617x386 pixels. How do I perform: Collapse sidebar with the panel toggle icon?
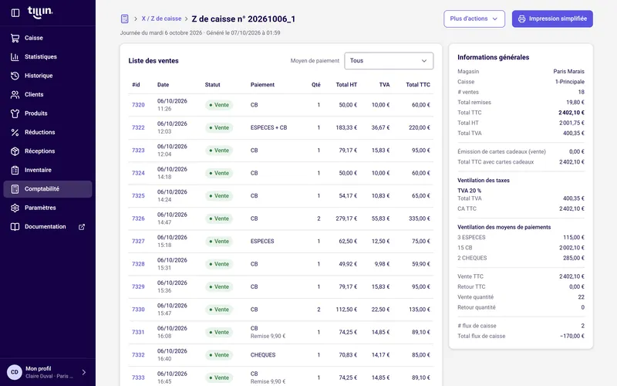pyautogui.click(x=15, y=13)
